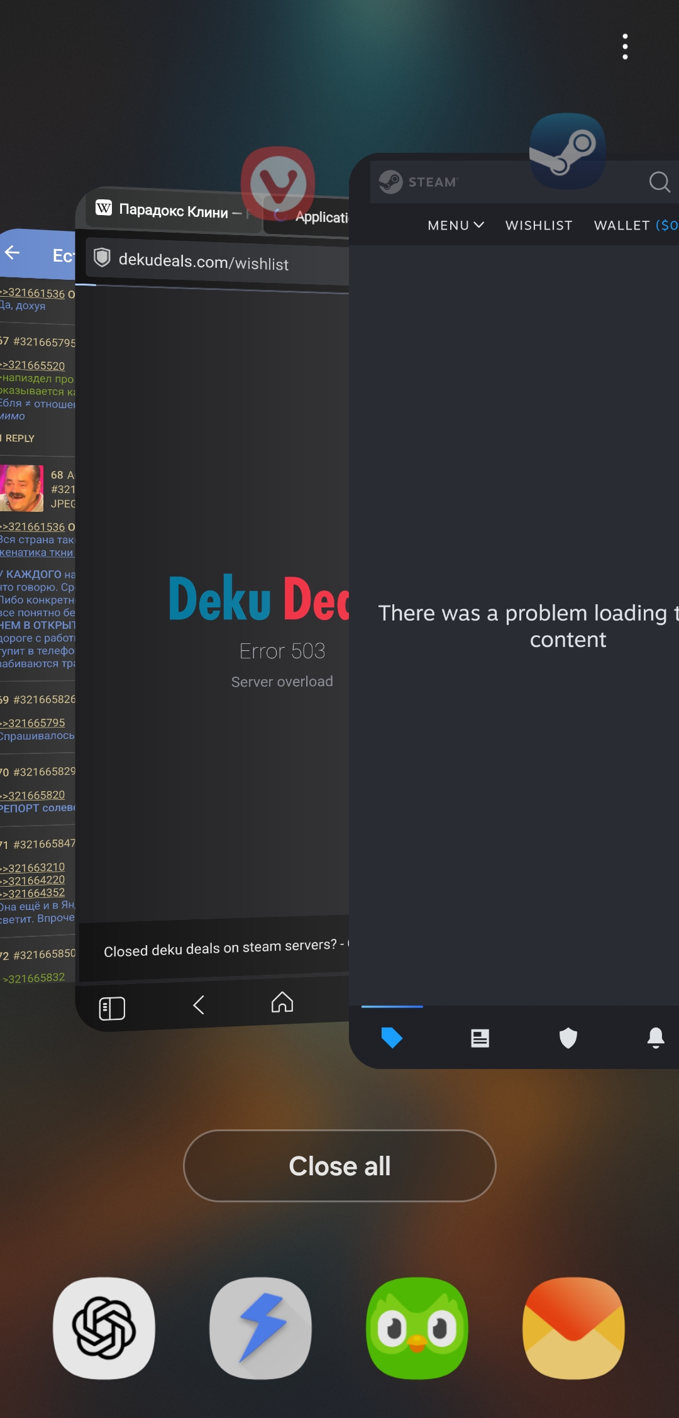The width and height of the screenshot is (679, 1418).
Task: Launch Duolingo from suggested apps
Action: click(x=417, y=1328)
